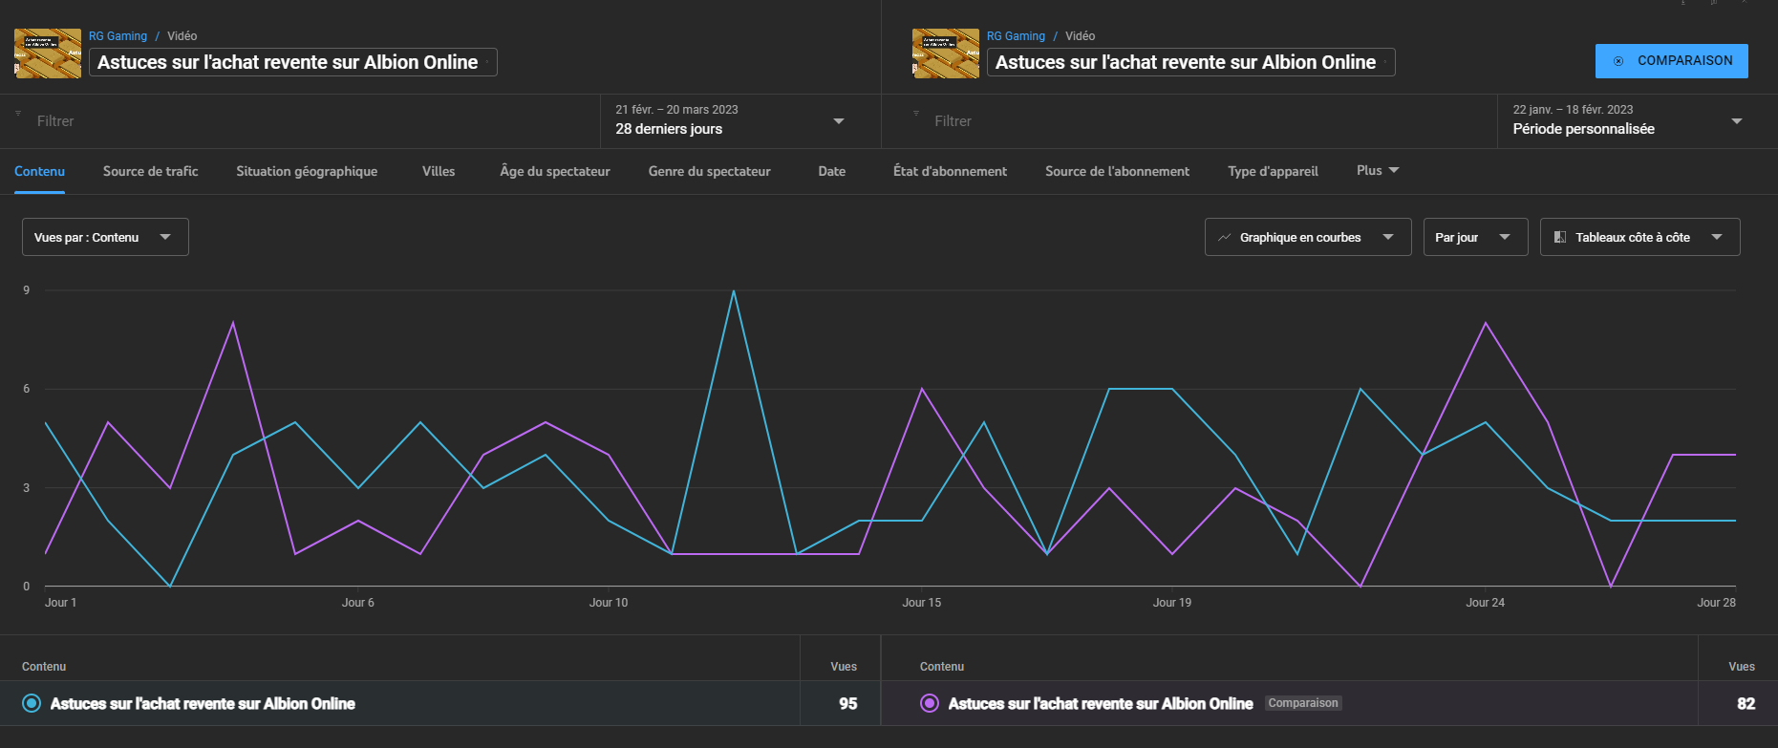Click the left Contenu column header
Image resolution: width=1778 pixels, height=748 pixels.
[44, 667]
